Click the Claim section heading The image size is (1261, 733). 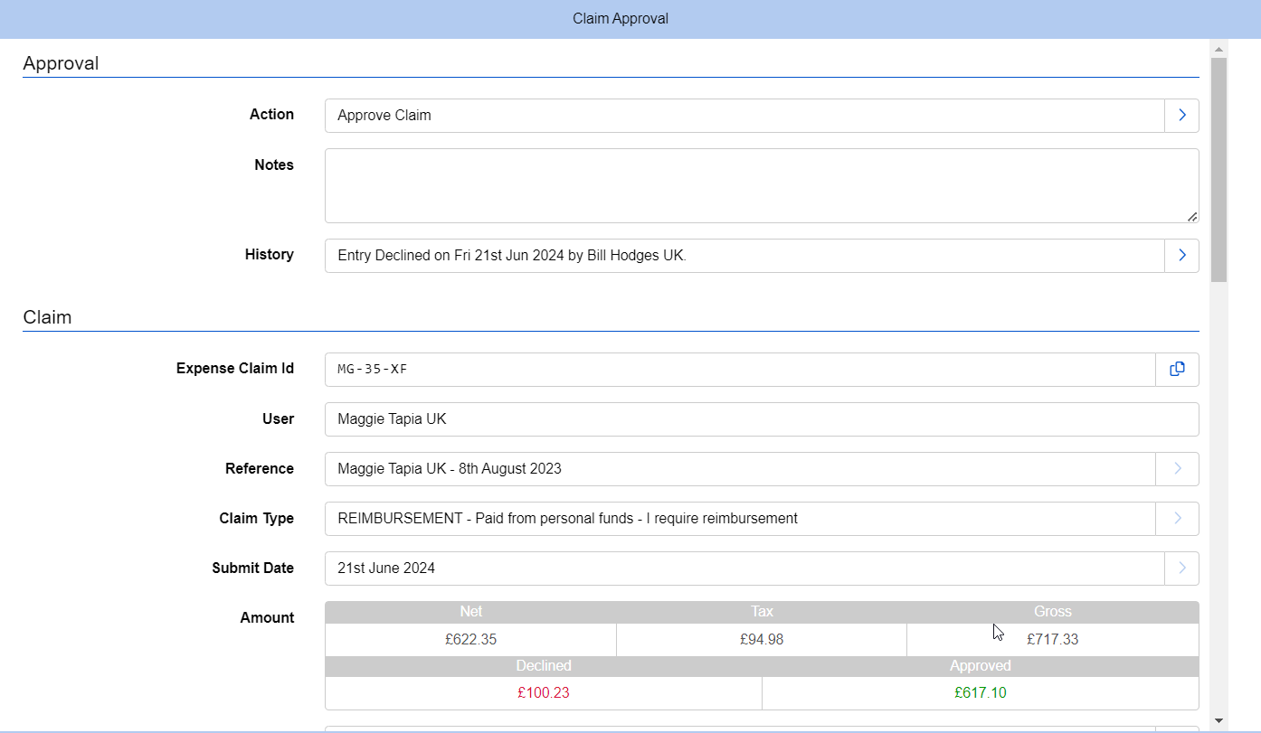tap(47, 317)
